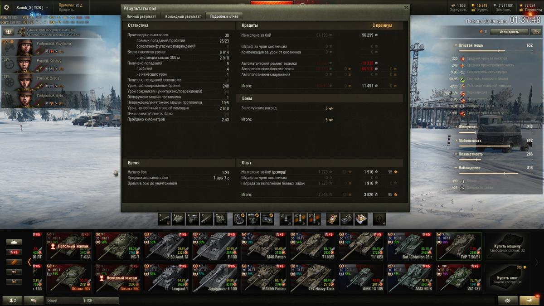
Task: Click Купить gold link
Action: [482, 10]
